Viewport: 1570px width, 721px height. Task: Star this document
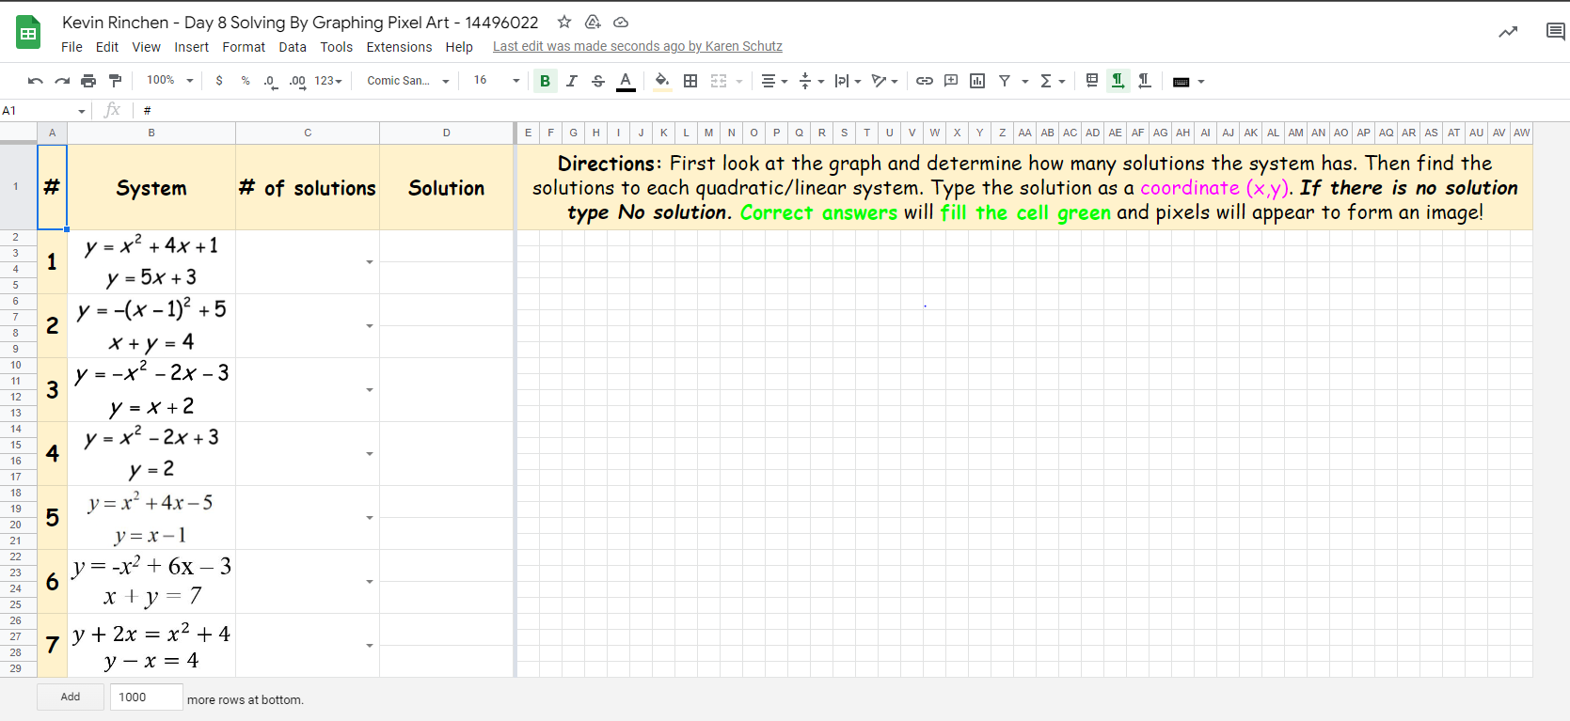(x=564, y=22)
